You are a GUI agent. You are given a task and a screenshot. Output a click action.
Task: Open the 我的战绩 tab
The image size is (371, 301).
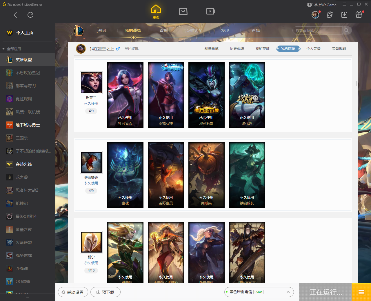coord(133,30)
